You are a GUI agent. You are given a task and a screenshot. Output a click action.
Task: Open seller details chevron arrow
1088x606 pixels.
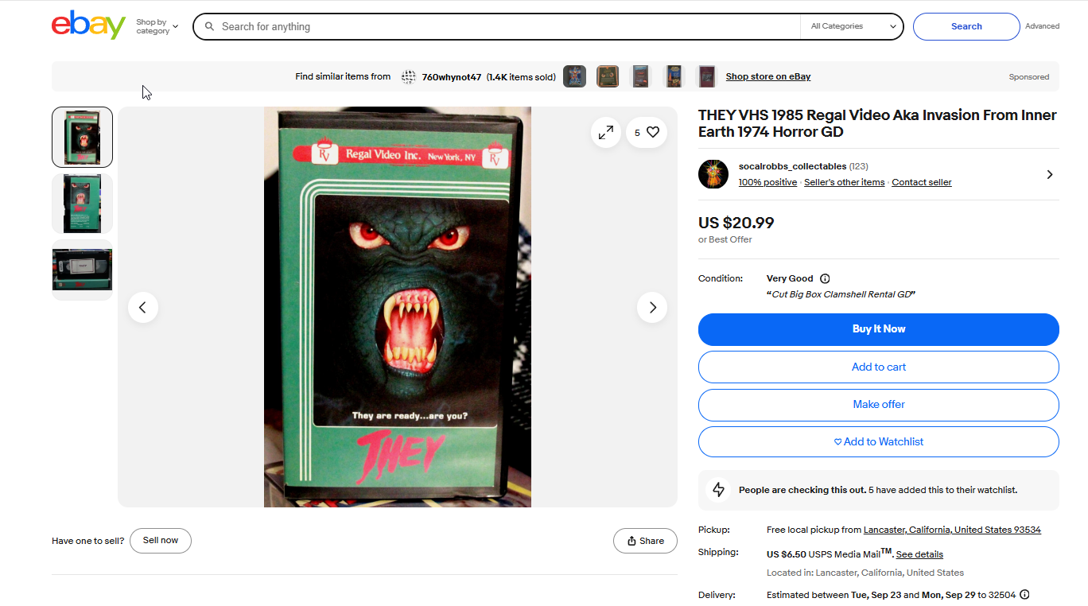click(x=1049, y=174)
